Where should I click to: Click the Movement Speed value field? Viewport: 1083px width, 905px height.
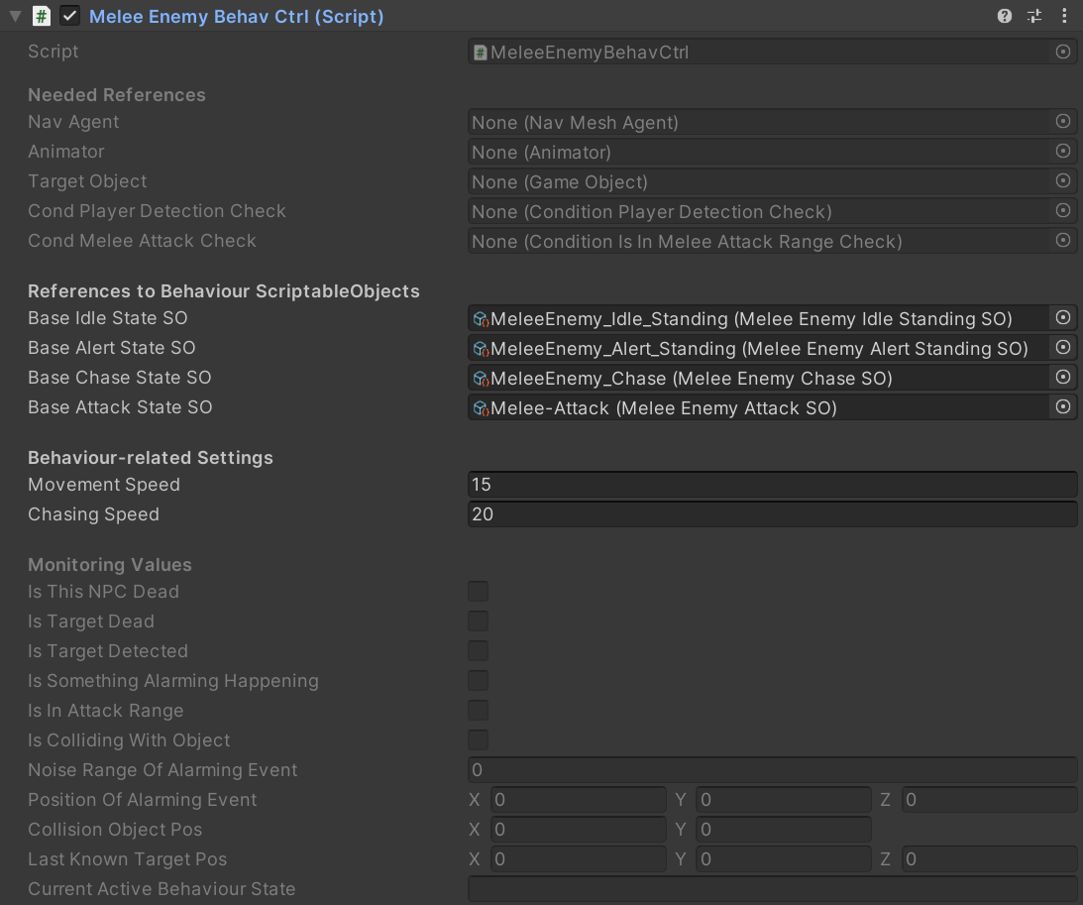(x=772, y=485)
